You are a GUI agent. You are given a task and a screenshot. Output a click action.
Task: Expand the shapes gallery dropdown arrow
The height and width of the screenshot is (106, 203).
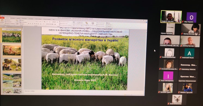click(83, 25)
